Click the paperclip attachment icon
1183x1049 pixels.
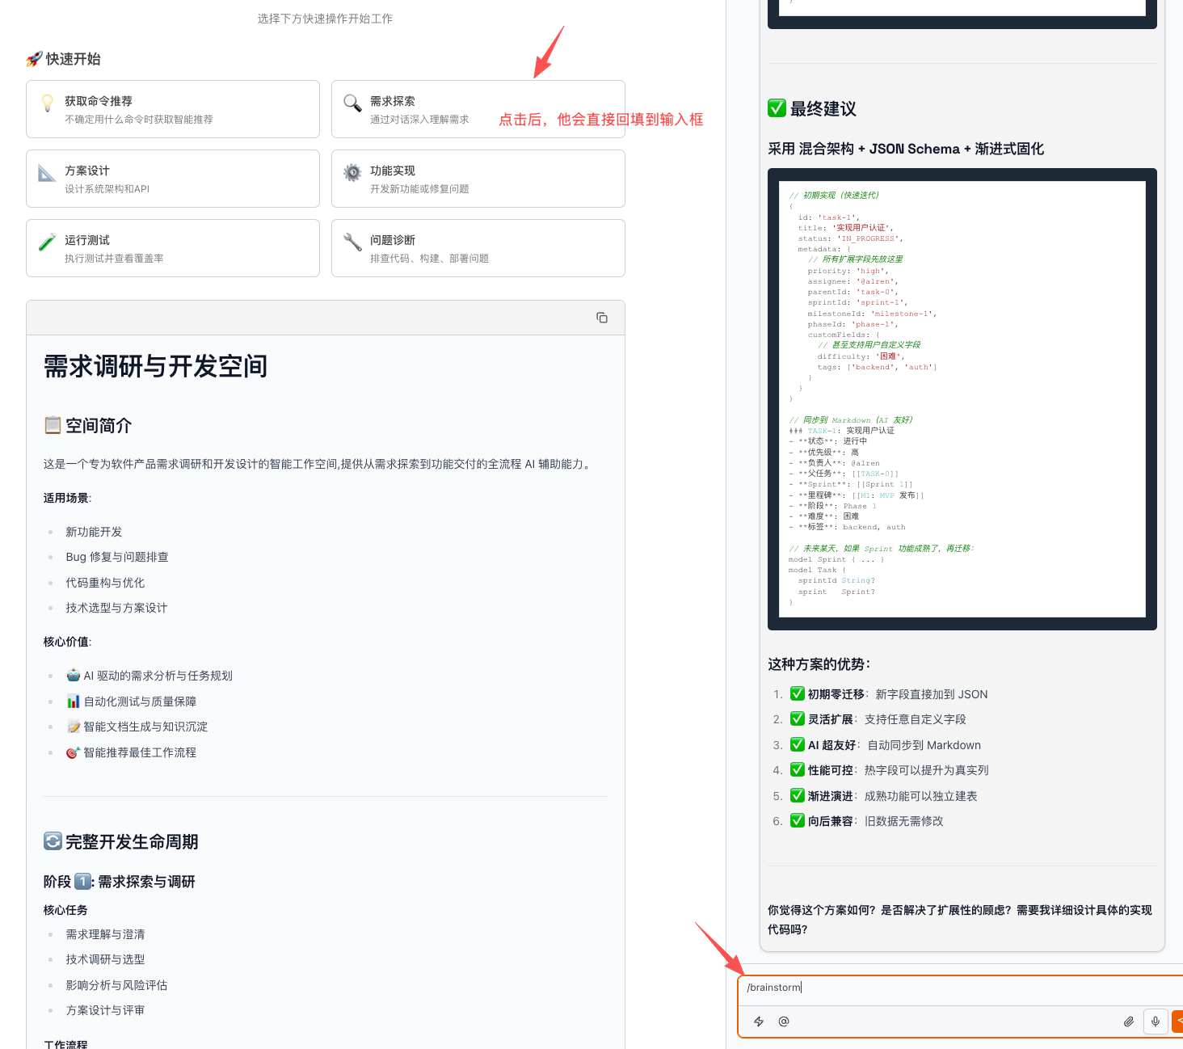1129,1022
